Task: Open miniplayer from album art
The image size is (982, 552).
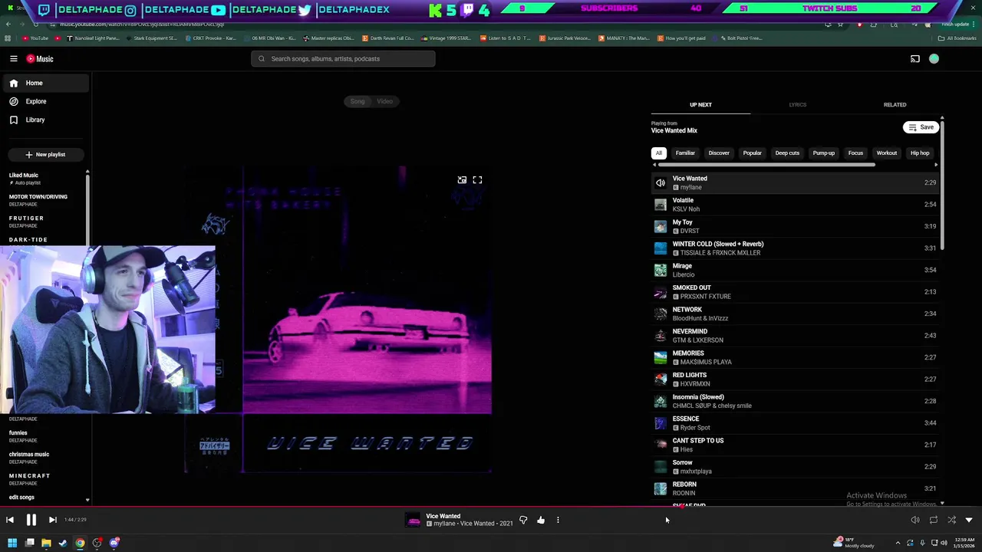Action: pos(462,180)
